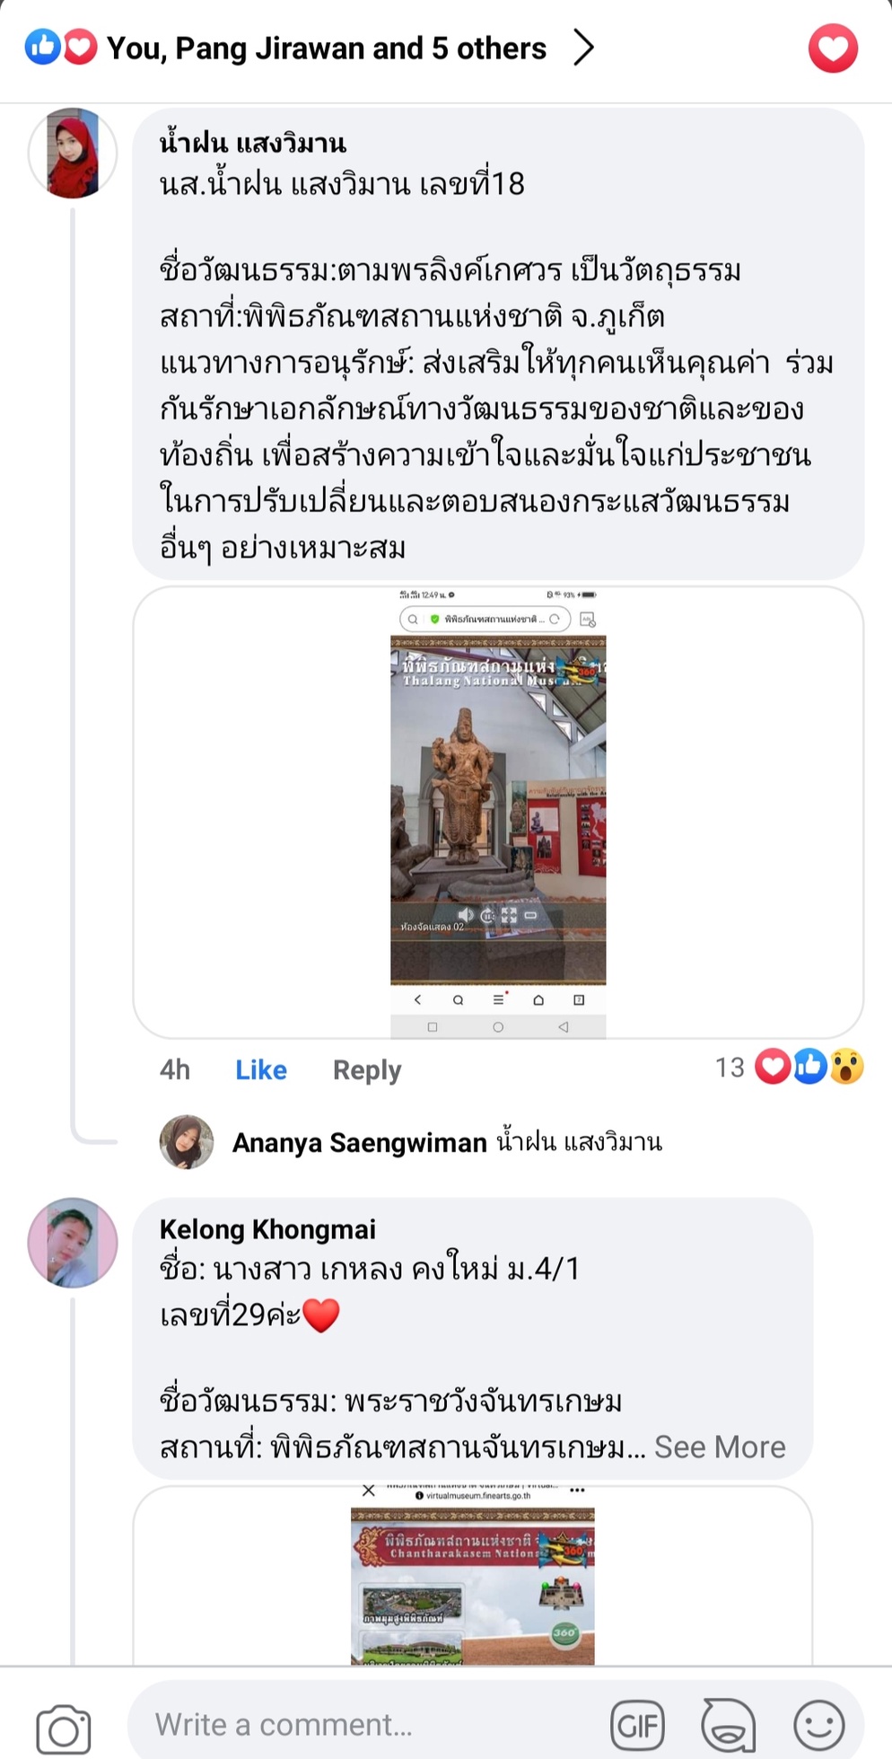This screenshot has height=1759, width=892.
Task: Open the Thalang National Museum screenshot image
Action: tap(498, 813)
